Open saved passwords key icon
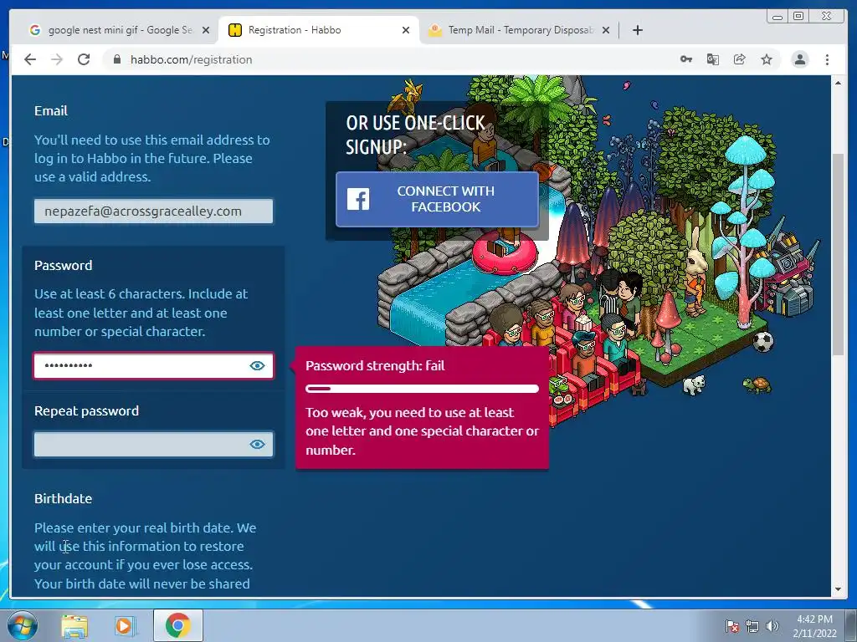 click(x=686, y=59)
